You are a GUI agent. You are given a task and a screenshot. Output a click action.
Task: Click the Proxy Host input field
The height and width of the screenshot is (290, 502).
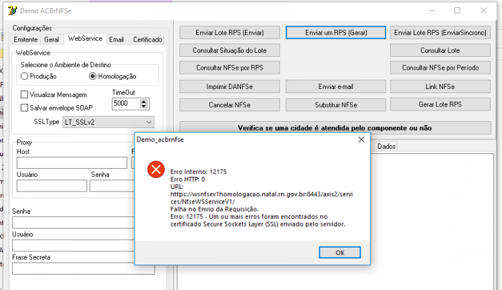coord(72,163)
